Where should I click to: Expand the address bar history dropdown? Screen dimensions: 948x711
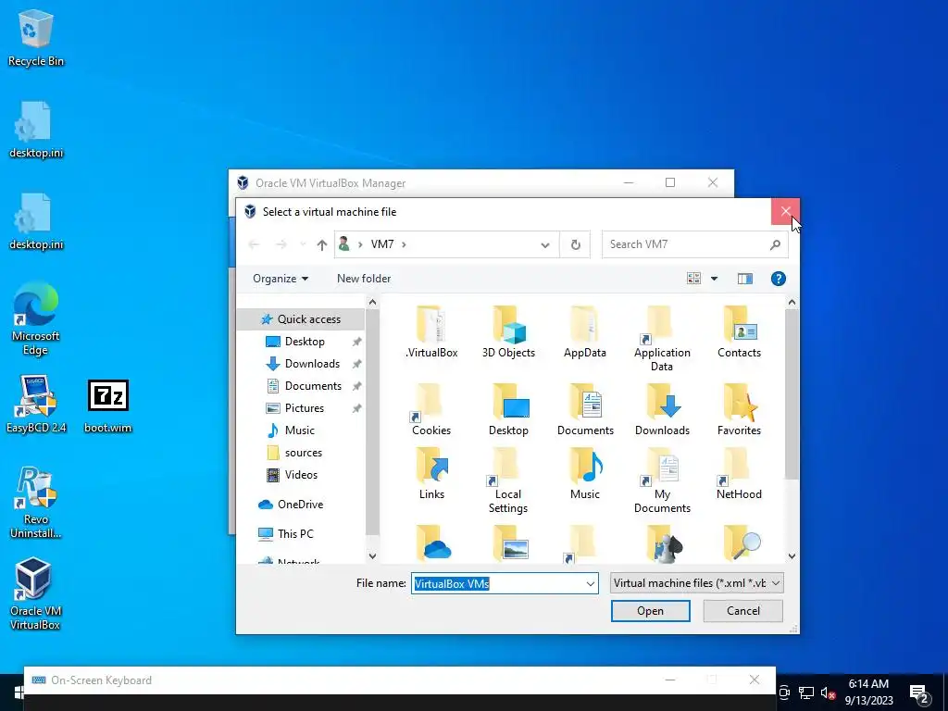[544, 244]
